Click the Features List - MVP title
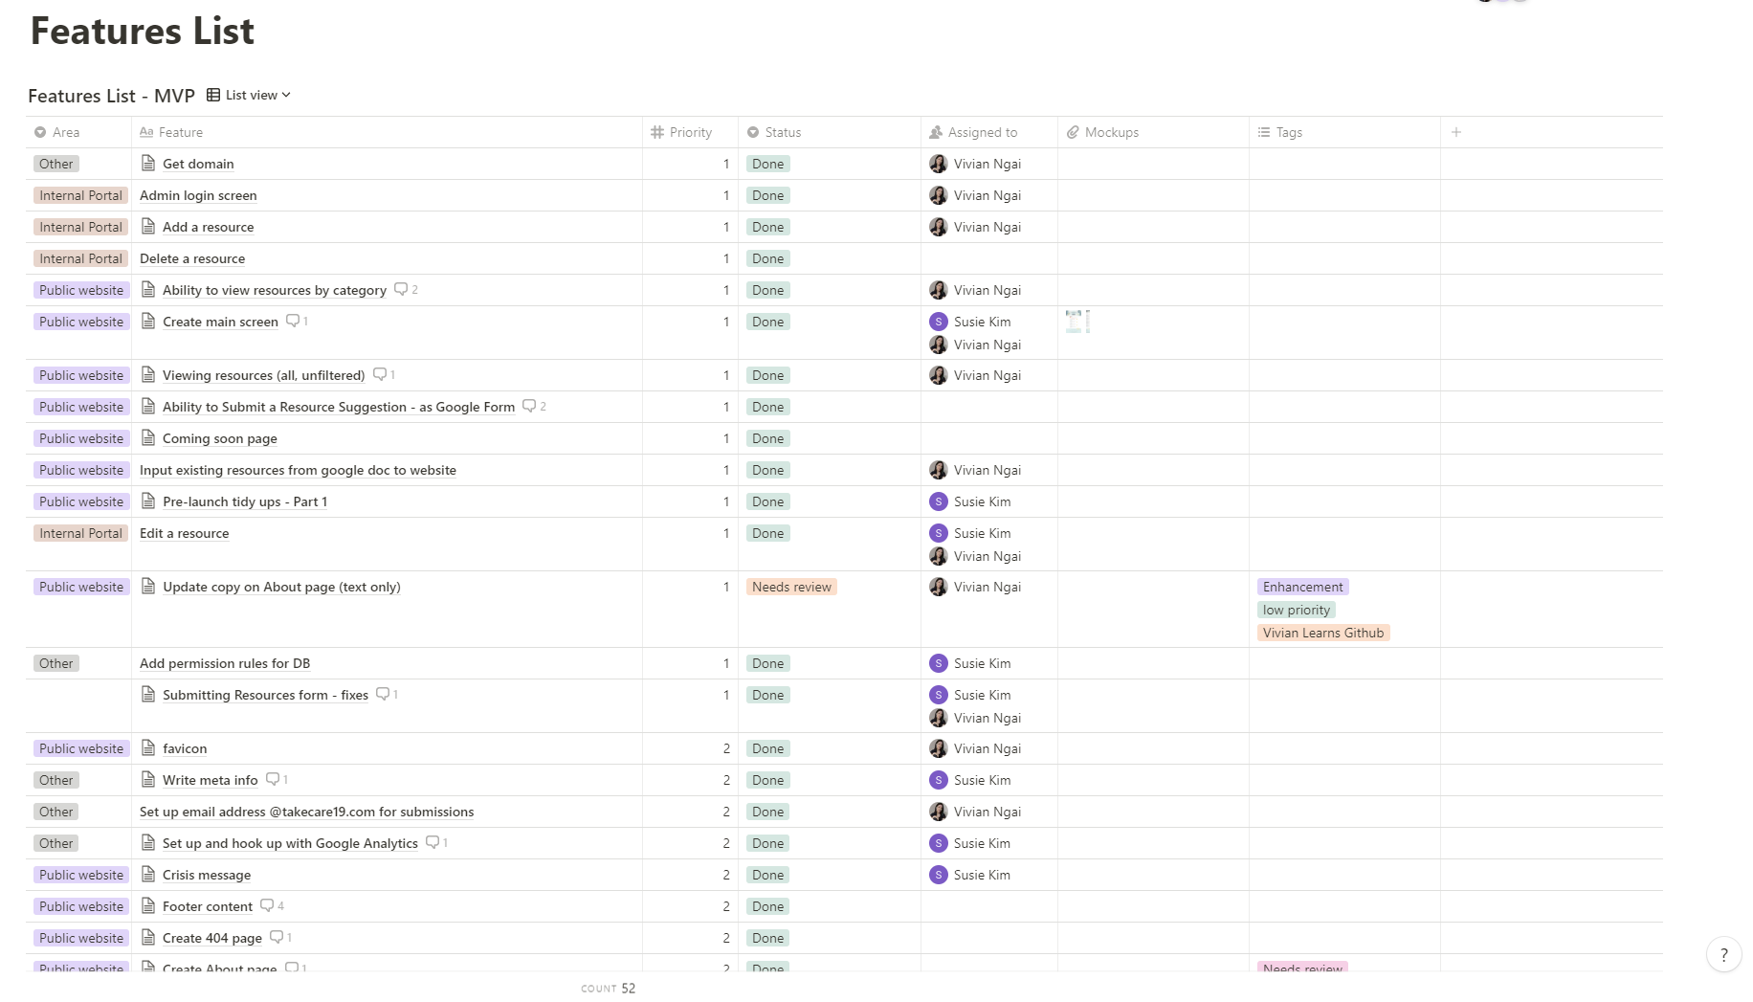The width and height of the screenshot is (1753, 1002). 111,96
